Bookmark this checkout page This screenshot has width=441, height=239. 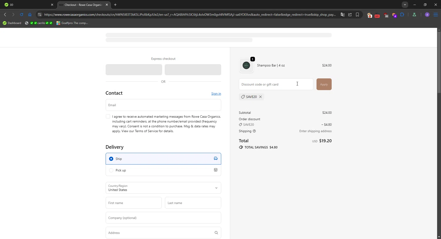[x=358, y=14]
